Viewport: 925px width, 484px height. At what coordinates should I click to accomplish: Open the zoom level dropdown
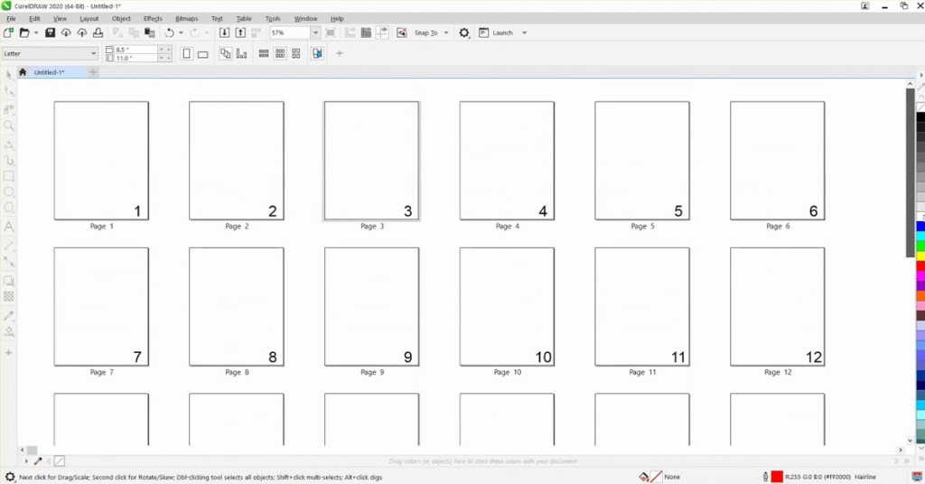(x=315, y=33)
